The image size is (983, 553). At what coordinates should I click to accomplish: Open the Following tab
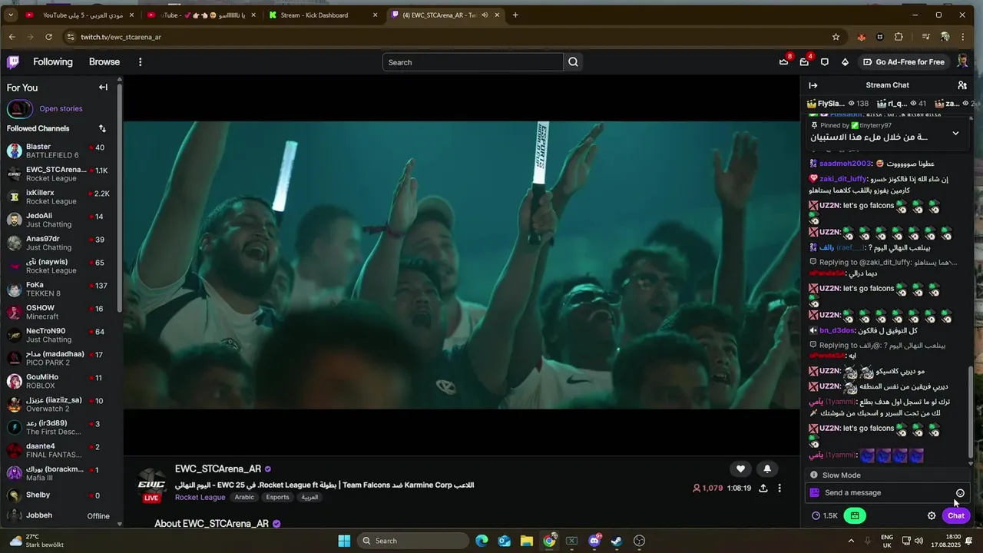point(53,62)
